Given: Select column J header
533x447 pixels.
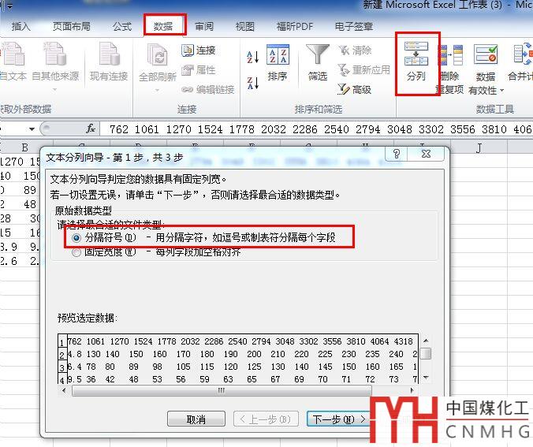Looking at the screenshot, I should (x=479, y=148).
